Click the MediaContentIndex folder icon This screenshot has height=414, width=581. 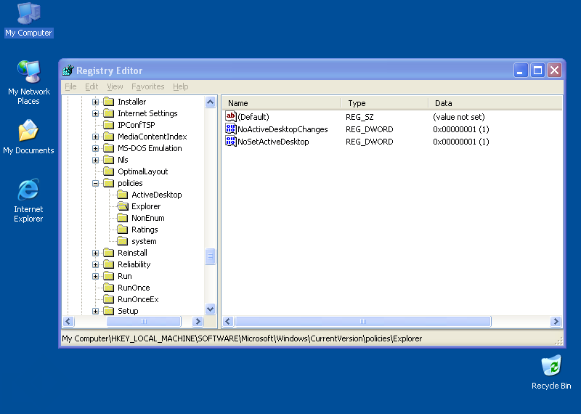[x=108, y=137]
